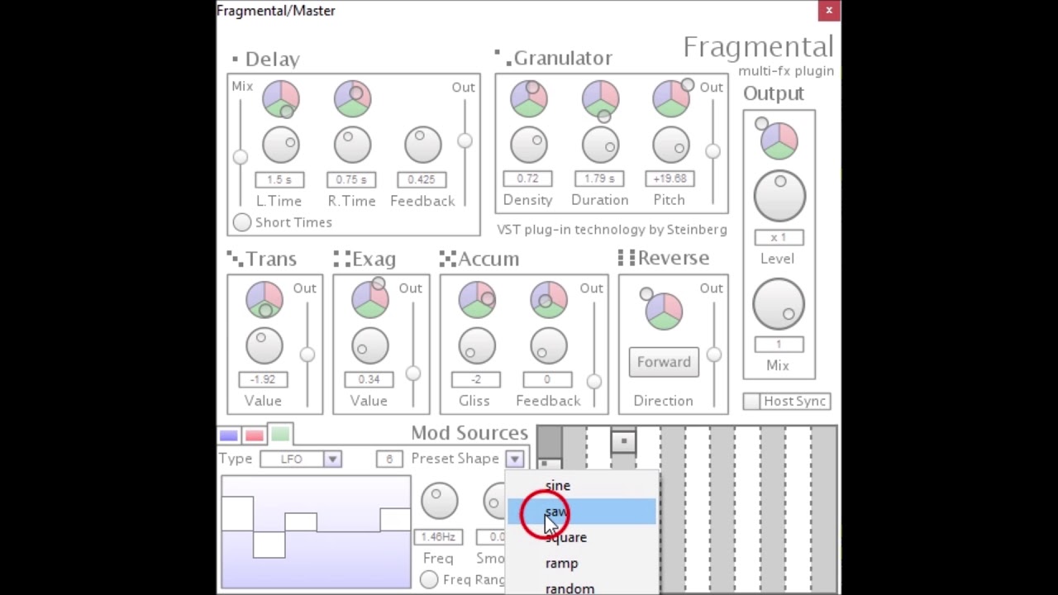Click the Granulator Duration modulation wheel

coord(600,98)
